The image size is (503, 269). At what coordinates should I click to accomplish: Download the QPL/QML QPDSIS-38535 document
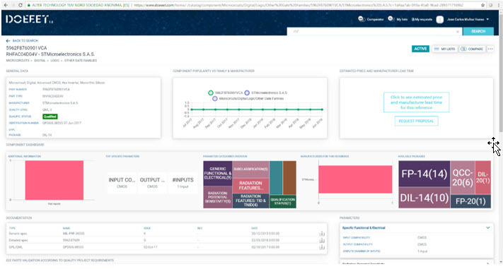coord(322,247)
